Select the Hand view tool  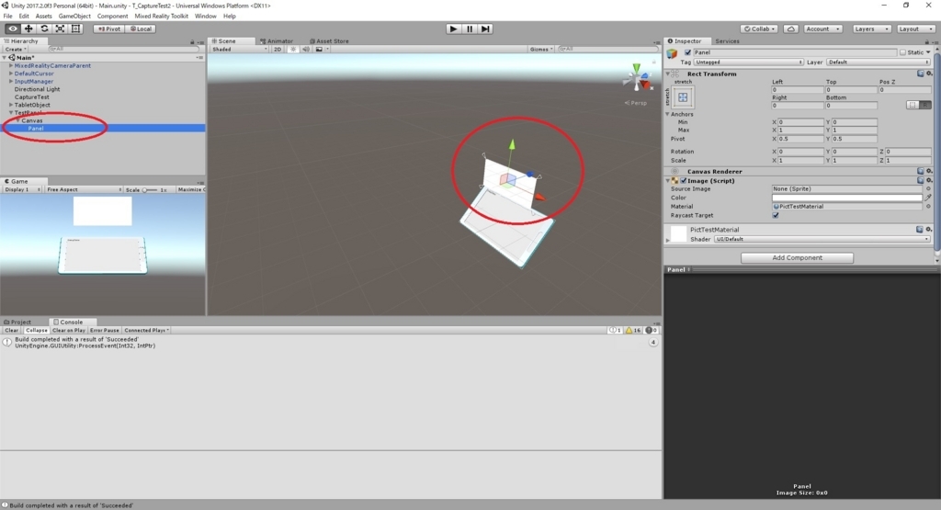12,28
